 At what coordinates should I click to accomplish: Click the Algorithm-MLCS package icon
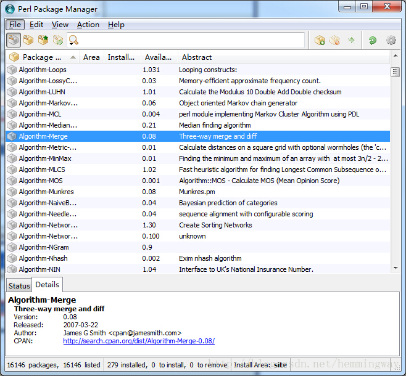(12, 170)
